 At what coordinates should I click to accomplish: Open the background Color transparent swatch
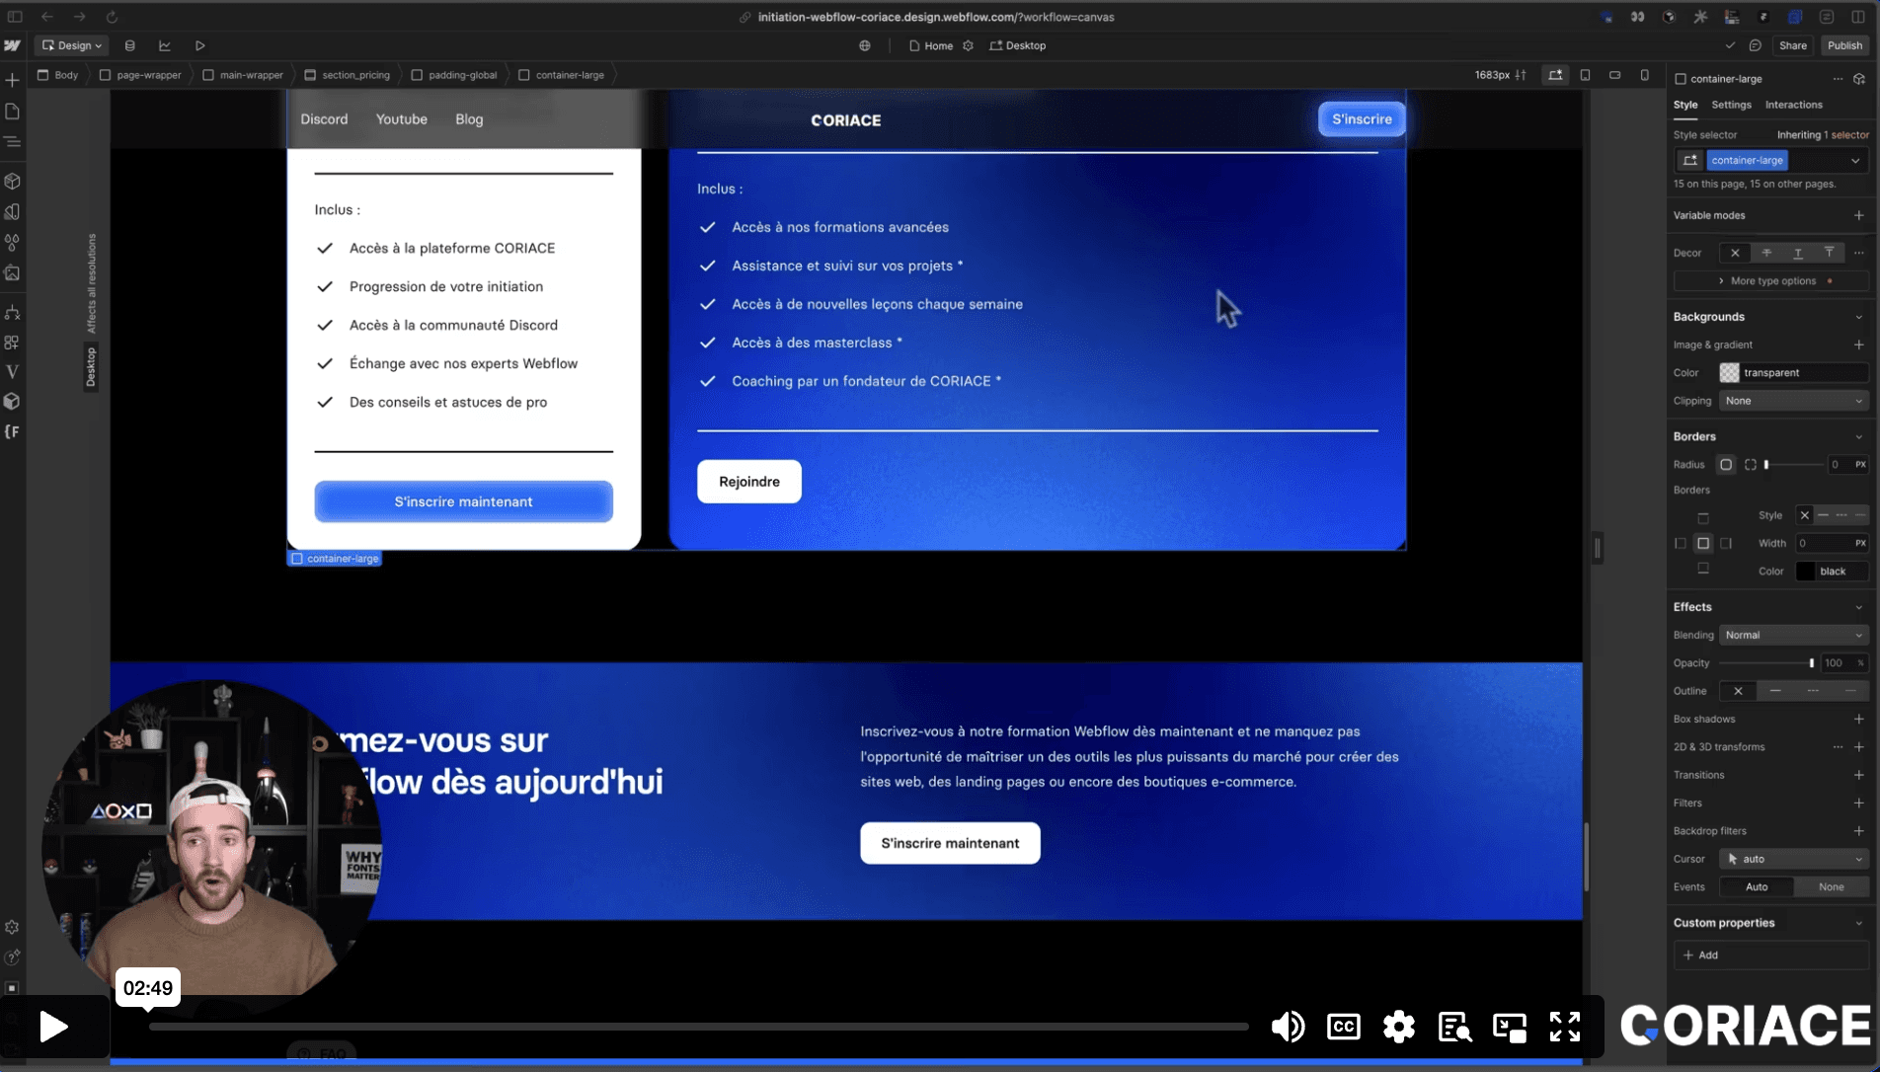(x=1729, y=373)
